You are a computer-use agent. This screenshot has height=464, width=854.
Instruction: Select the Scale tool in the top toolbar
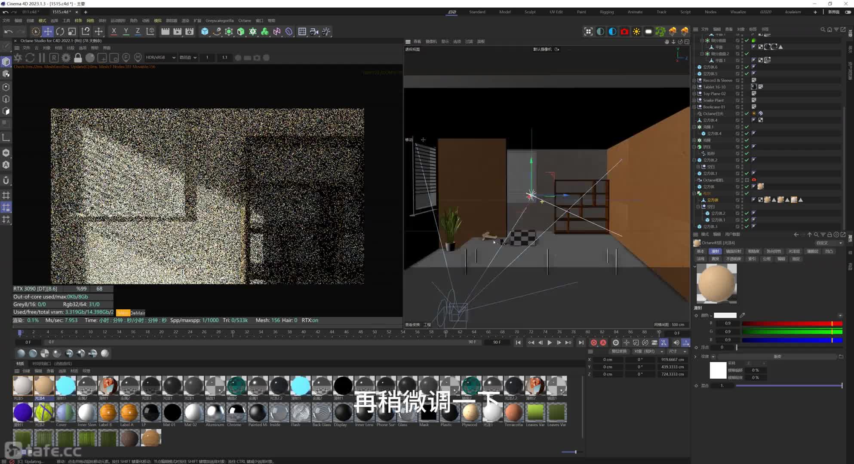coord(72,31)
